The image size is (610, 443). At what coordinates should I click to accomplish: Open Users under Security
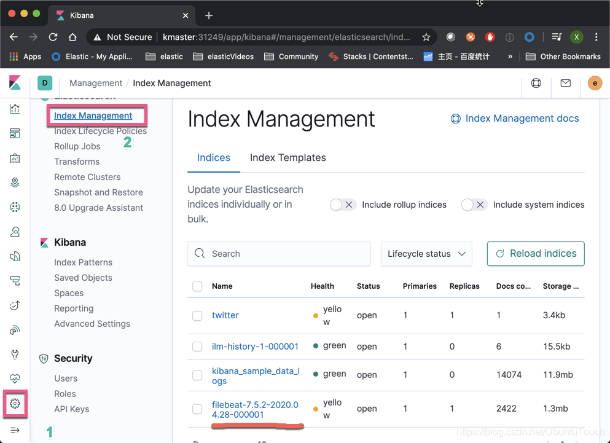pos(66,378)
